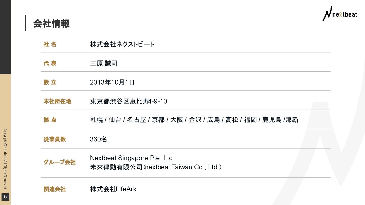The image size is (365, 205).
Task: Click the address 東京都渋谷区恵比寿4-9-10
Action: click(129, 101)
